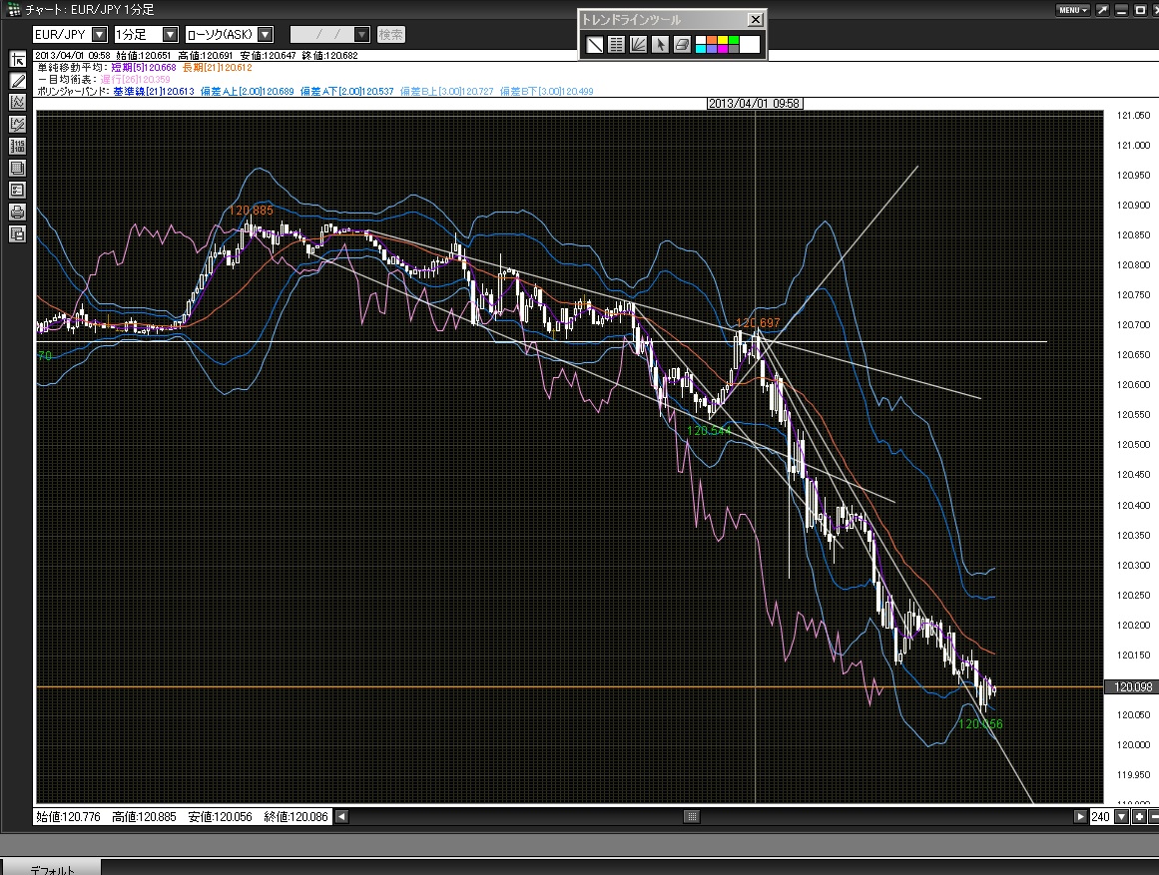Close the トレンドラインツール panel
The width and height of the screenshot is (1159, 875).
pos(755,19)
